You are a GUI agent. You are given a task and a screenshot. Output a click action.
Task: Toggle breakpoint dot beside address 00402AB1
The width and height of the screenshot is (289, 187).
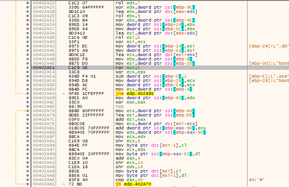(x=28, y=184)
